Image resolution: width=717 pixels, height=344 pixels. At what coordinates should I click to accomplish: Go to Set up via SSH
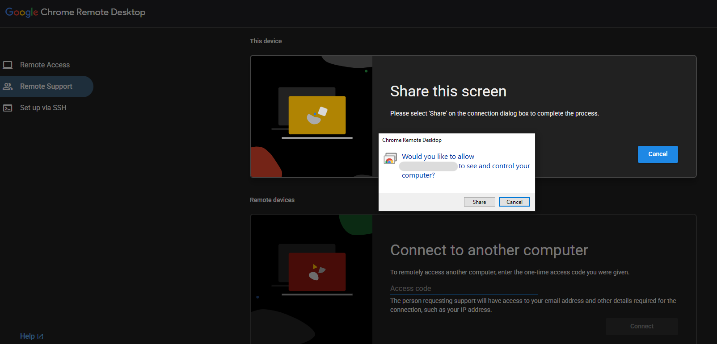[x=43, y=108]
